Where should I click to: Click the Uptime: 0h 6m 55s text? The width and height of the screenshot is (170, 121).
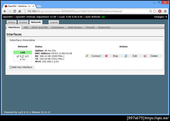click(45, 51)
